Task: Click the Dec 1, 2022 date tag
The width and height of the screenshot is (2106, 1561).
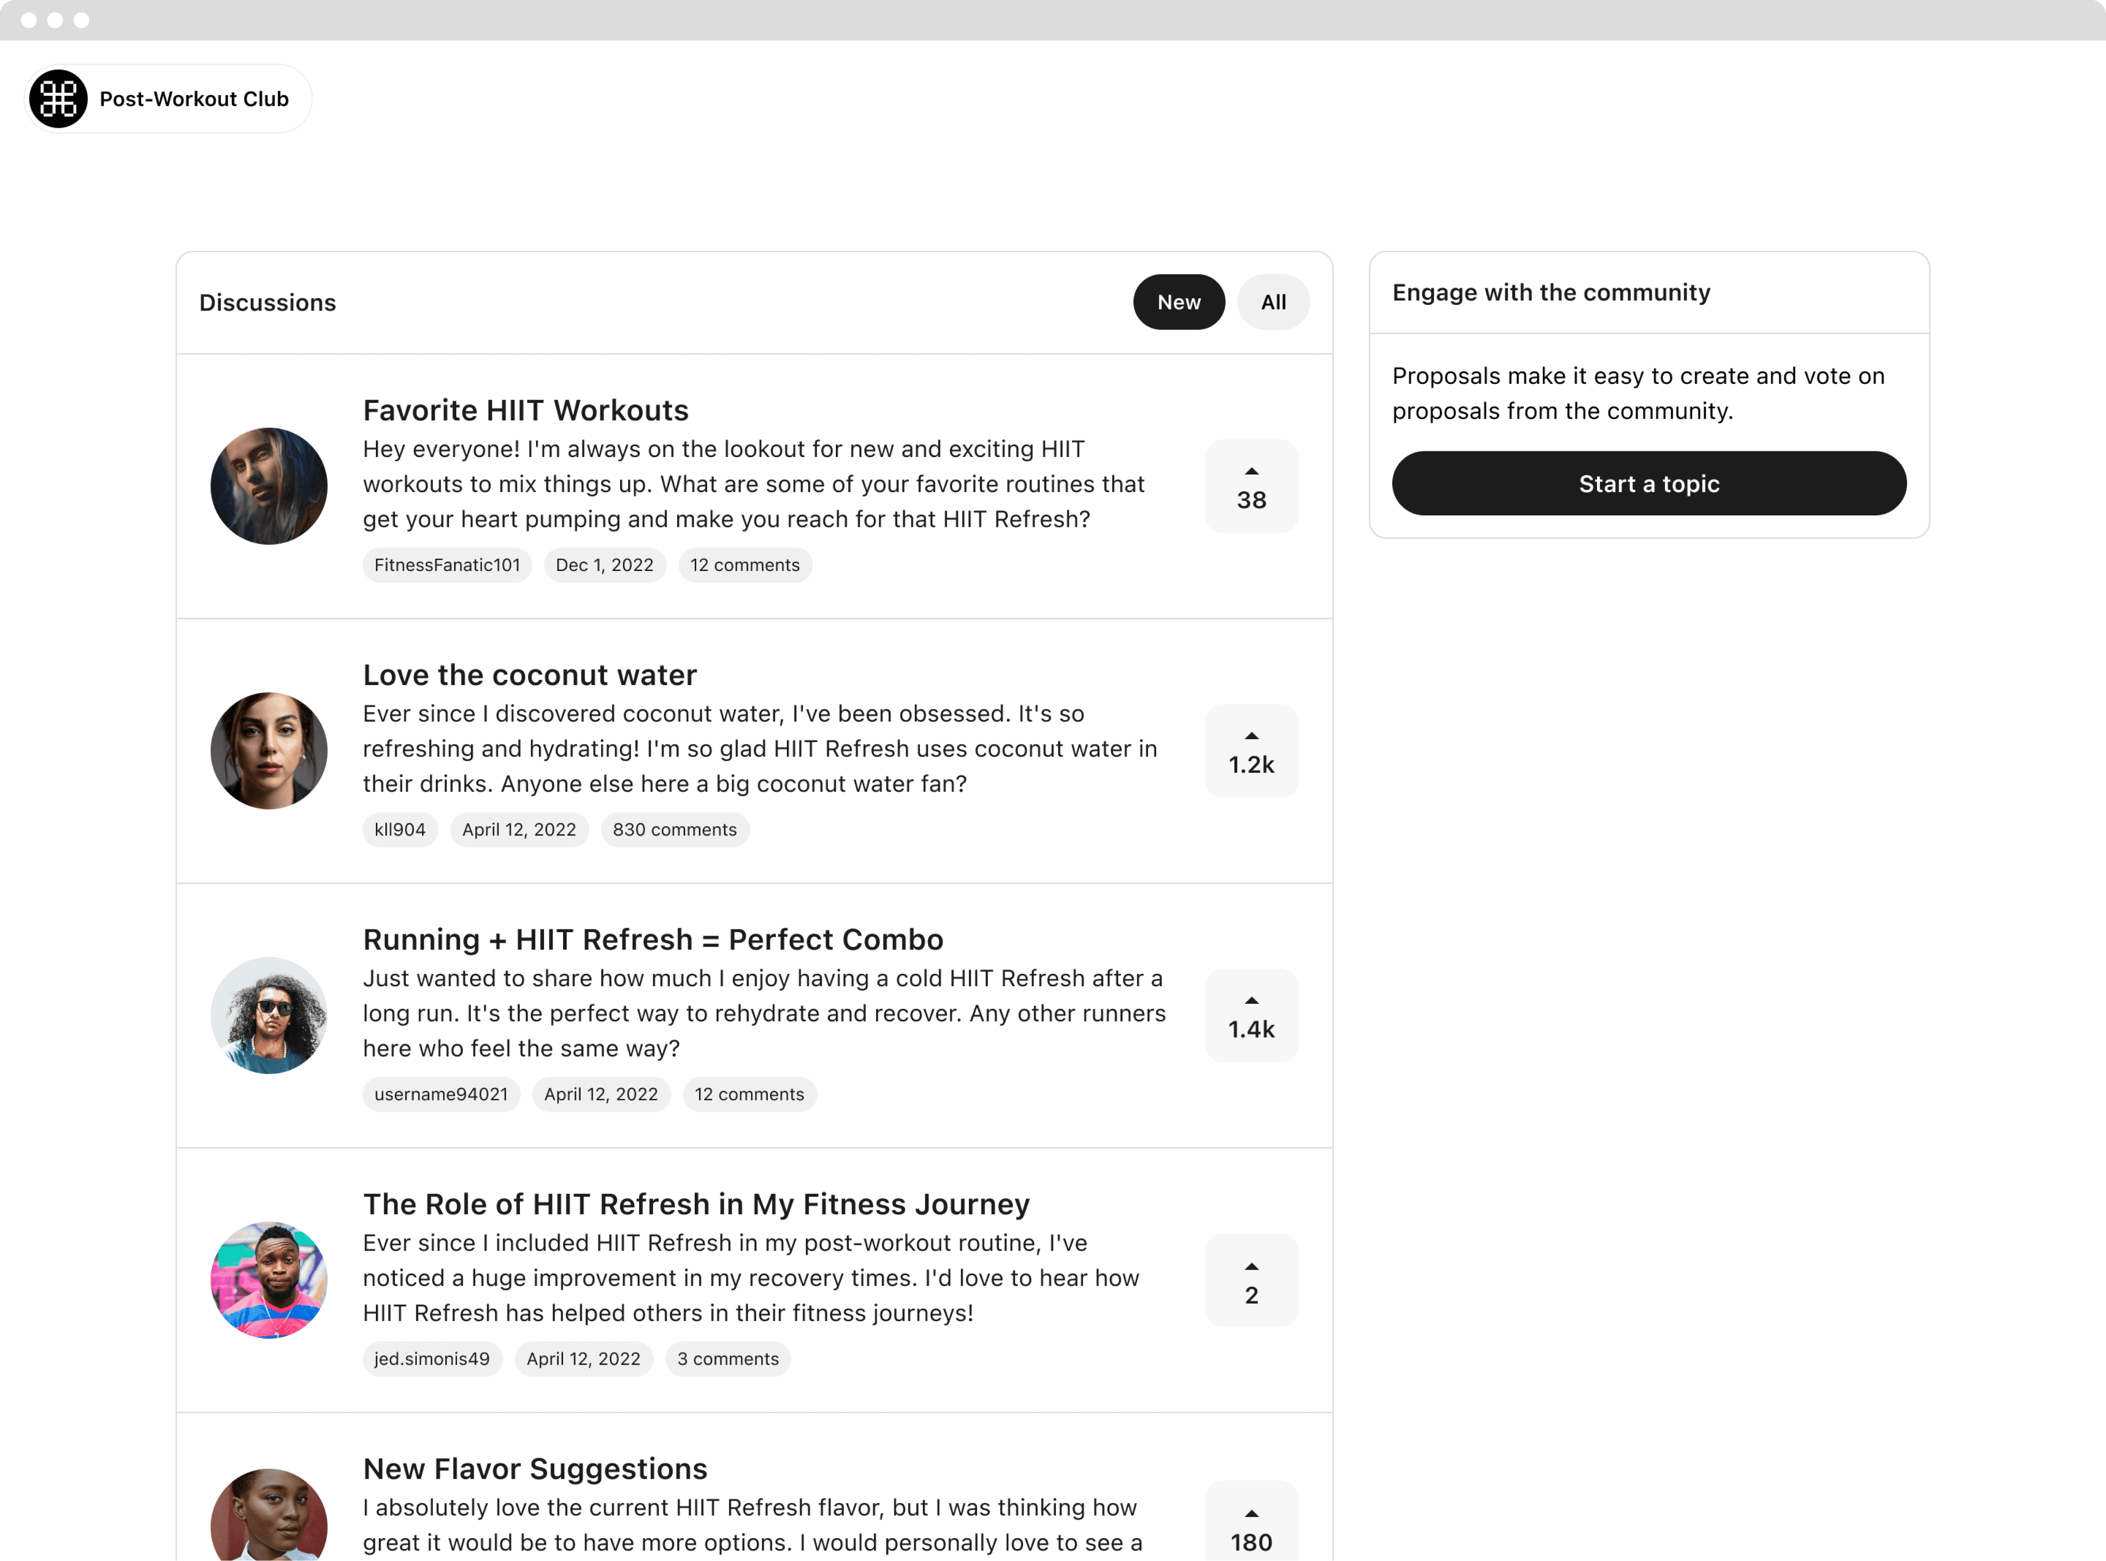Action: pos(605,565)
